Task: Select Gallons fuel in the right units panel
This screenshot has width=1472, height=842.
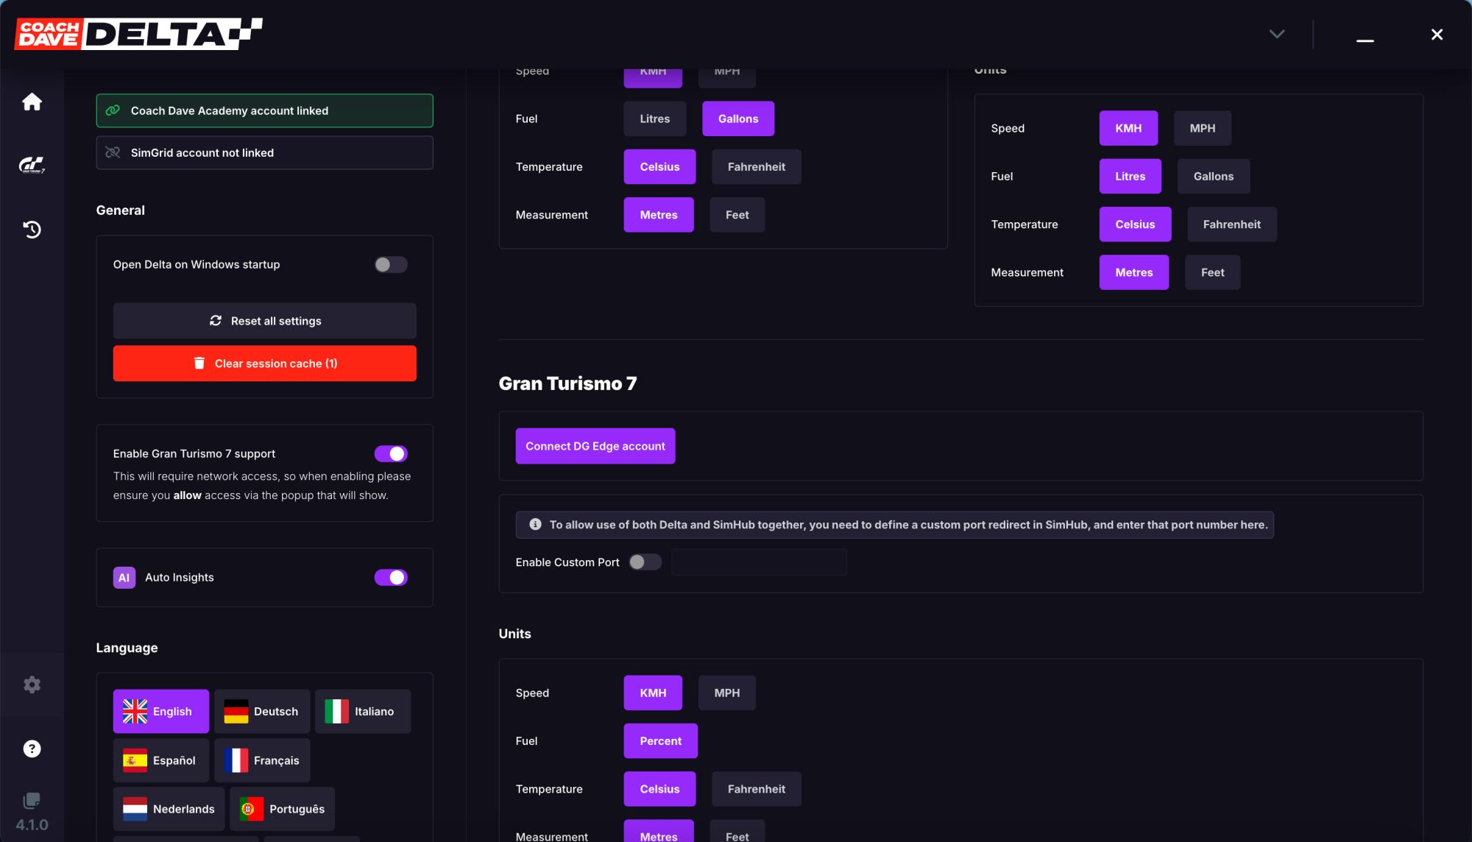Action: [x=1213, y=177]
